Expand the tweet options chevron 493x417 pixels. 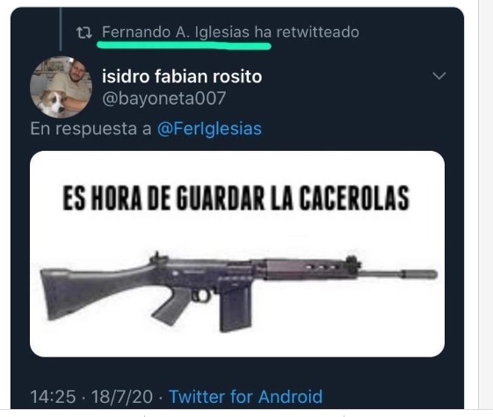pos(439,75)
